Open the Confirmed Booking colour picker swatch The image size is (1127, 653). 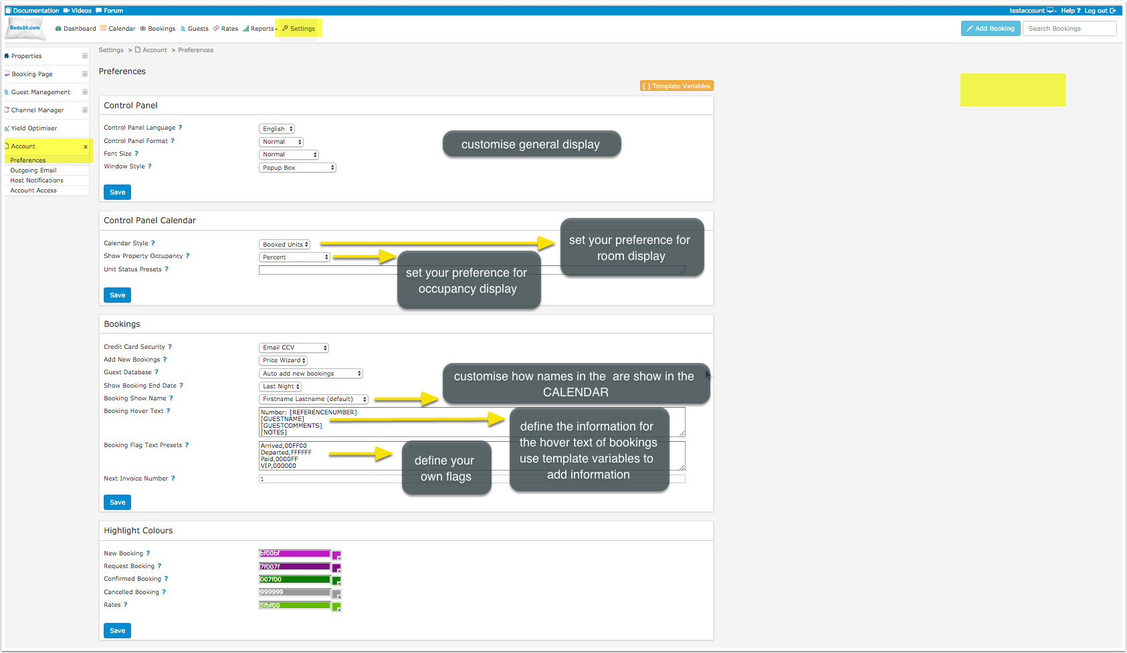coord(336,581)
